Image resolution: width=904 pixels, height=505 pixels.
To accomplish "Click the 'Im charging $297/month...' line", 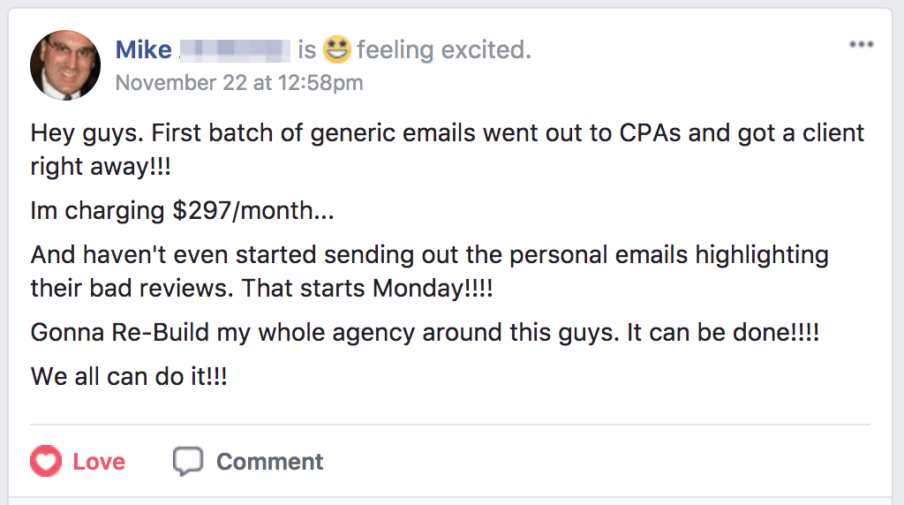I will [182, 210].
